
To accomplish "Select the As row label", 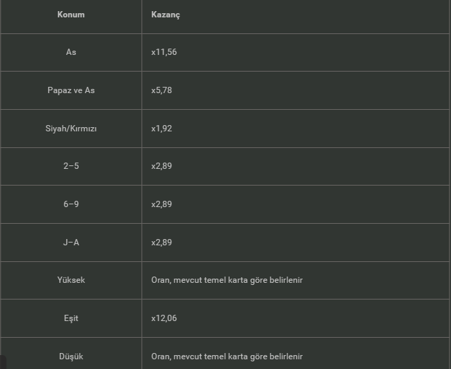I will [71, 52].
